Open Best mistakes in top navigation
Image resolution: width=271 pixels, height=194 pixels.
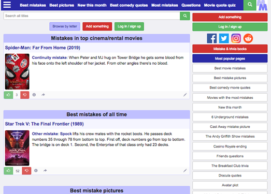(x=33, y=5)
